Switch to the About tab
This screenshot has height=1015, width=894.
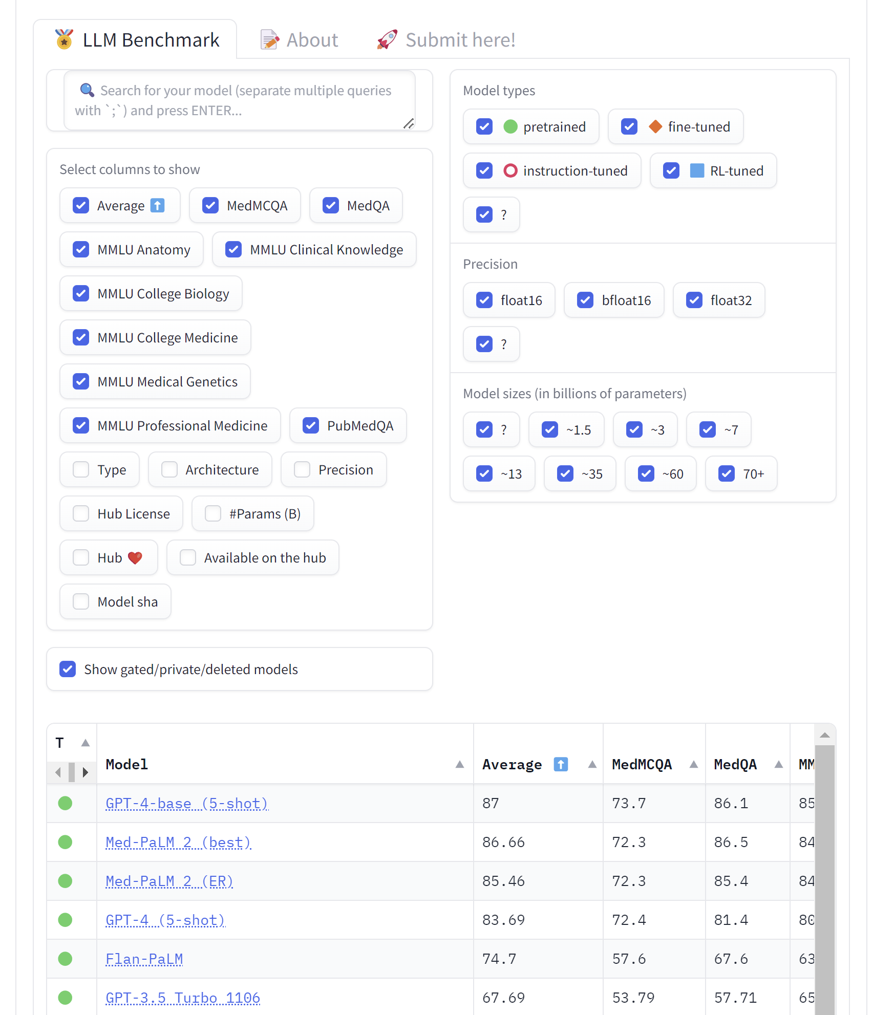[x=299, y=40]
